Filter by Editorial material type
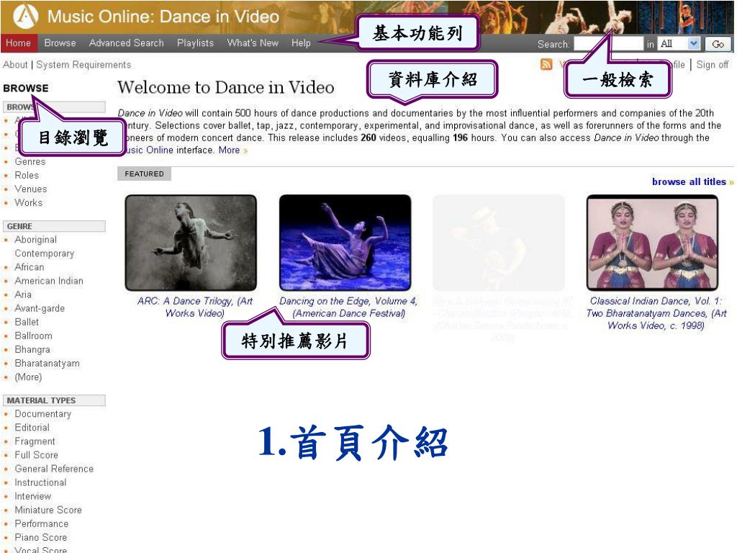Viewport: 737px width, 553px height. tap(32, 428)
